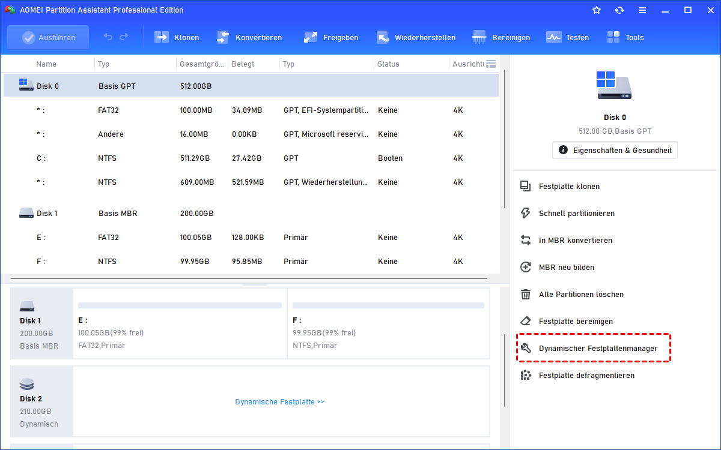Open the Tools toolbar menu
The image size is (721, 450).
point(625,37)
